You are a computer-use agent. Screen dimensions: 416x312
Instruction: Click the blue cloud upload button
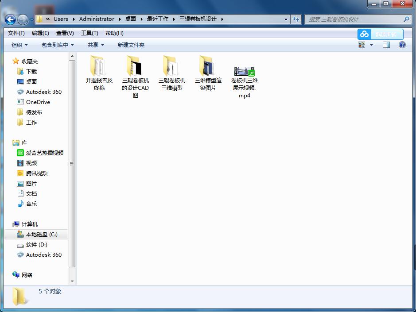380,34
